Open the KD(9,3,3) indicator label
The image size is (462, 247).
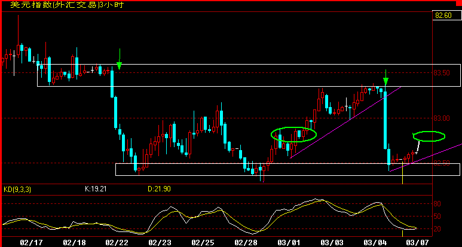(17, 189)
